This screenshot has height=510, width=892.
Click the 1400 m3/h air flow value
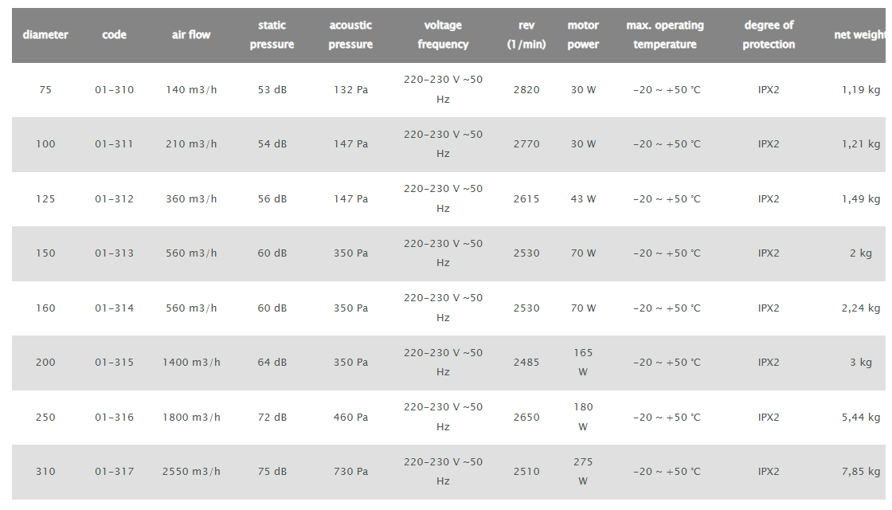point(191,363)
